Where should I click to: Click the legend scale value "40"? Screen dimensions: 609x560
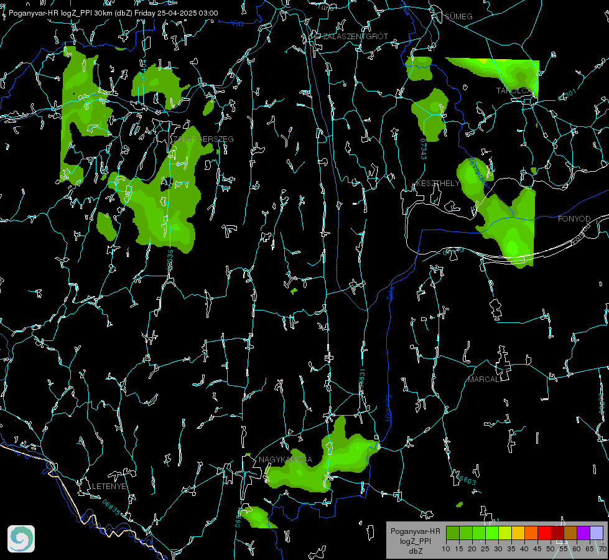[524, 549]
